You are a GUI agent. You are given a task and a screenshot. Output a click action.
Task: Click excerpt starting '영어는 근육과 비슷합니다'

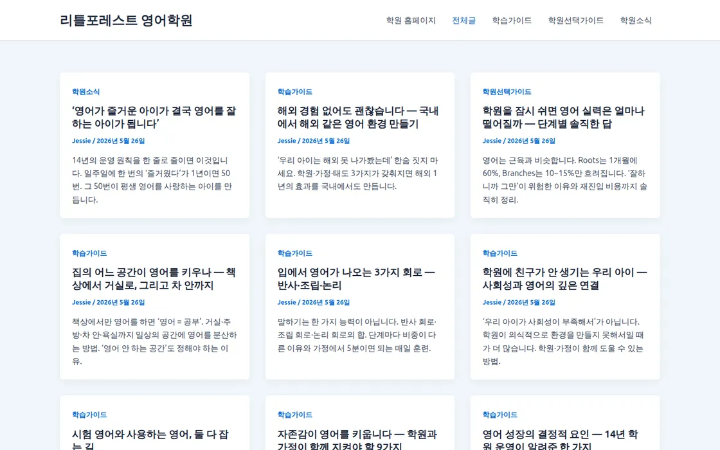point(565,180)
